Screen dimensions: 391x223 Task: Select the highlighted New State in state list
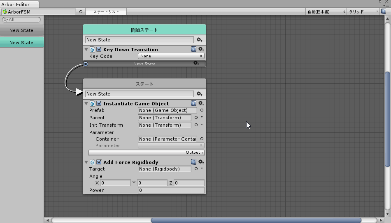[21, 43]
